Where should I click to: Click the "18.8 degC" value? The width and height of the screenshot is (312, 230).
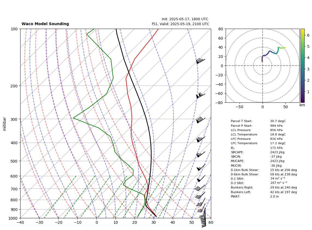click(278, 134)
